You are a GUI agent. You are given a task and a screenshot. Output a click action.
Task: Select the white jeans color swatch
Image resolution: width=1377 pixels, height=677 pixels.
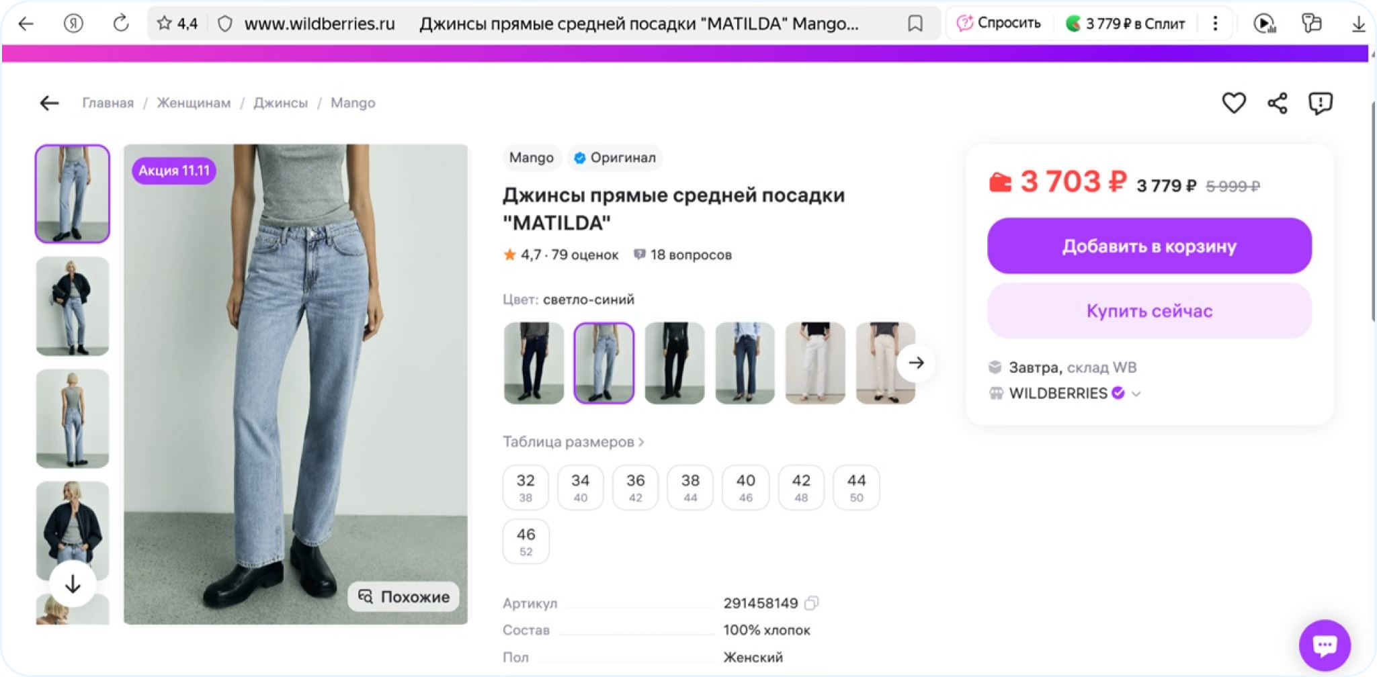point(815,363)
